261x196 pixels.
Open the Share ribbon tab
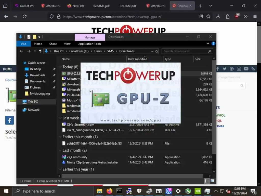tap(53, 44)
